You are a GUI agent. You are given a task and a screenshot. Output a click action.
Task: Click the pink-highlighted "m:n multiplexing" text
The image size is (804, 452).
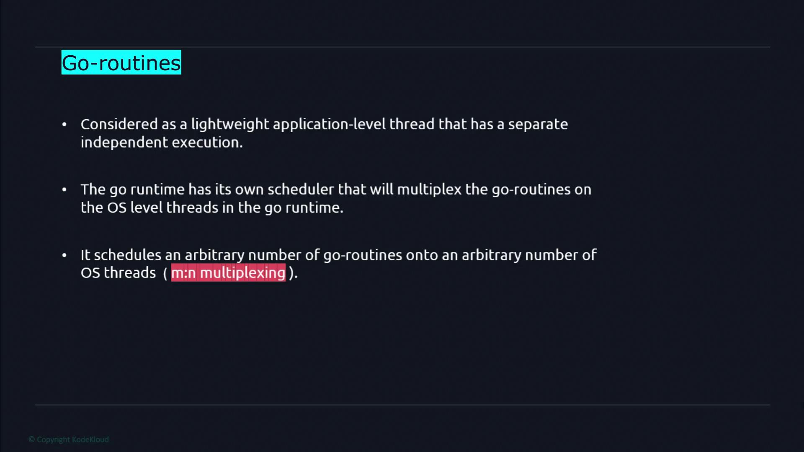pyautogui.click(x=228, y=273)
